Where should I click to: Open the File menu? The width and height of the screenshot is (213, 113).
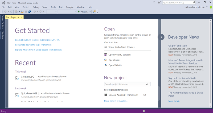coord(3,7)
